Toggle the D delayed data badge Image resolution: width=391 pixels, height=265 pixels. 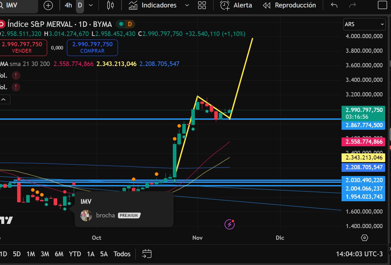tap(130, 24)
